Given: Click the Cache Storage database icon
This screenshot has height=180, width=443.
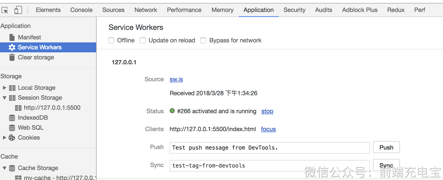Looking at the screenshot, I should [x=12, y=168].
